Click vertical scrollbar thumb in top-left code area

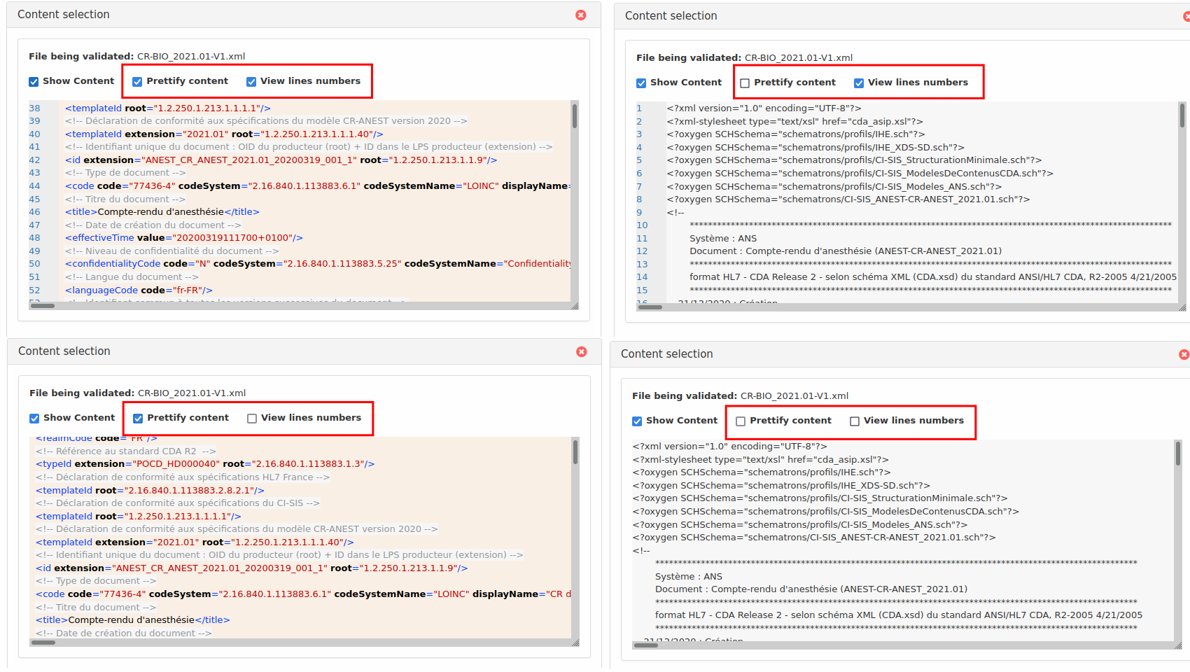[x=575, y=115]
